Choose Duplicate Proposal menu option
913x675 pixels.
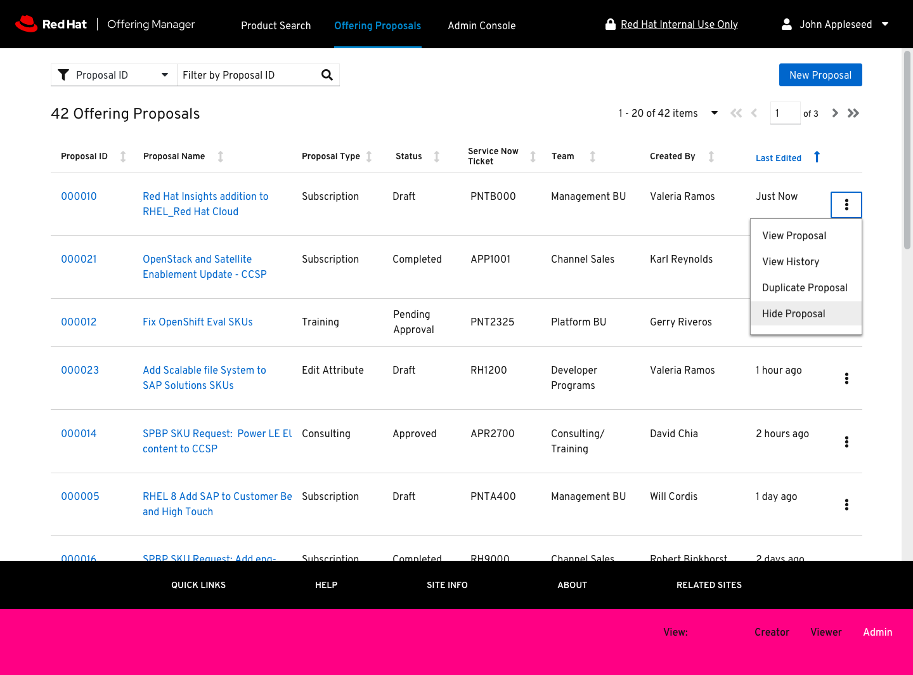(805, 287)
